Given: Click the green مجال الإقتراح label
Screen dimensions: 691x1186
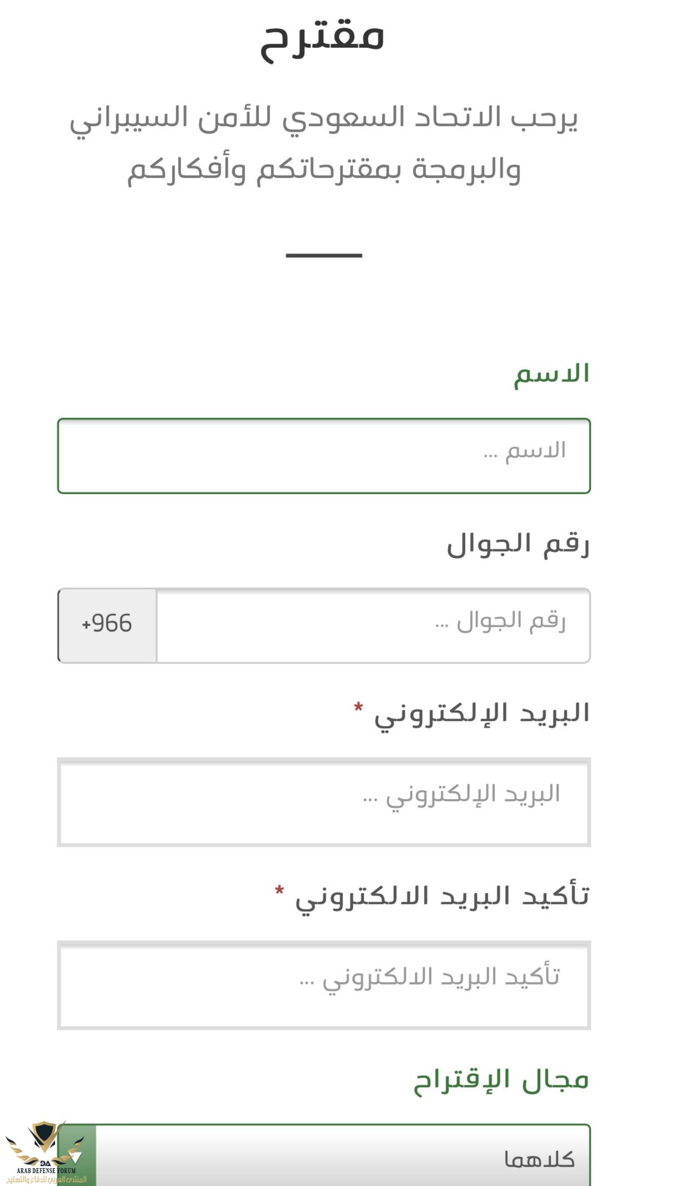Looking at the screenshot, I should click(501, 1081).
